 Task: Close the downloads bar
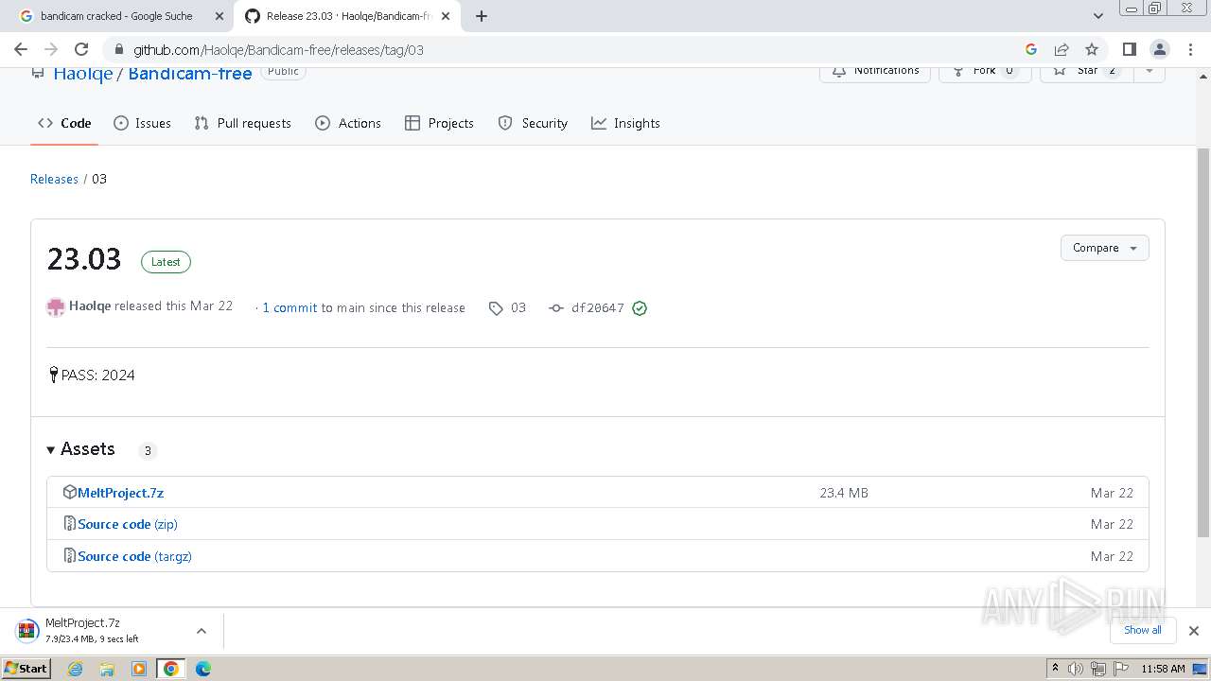point(1193,631)
